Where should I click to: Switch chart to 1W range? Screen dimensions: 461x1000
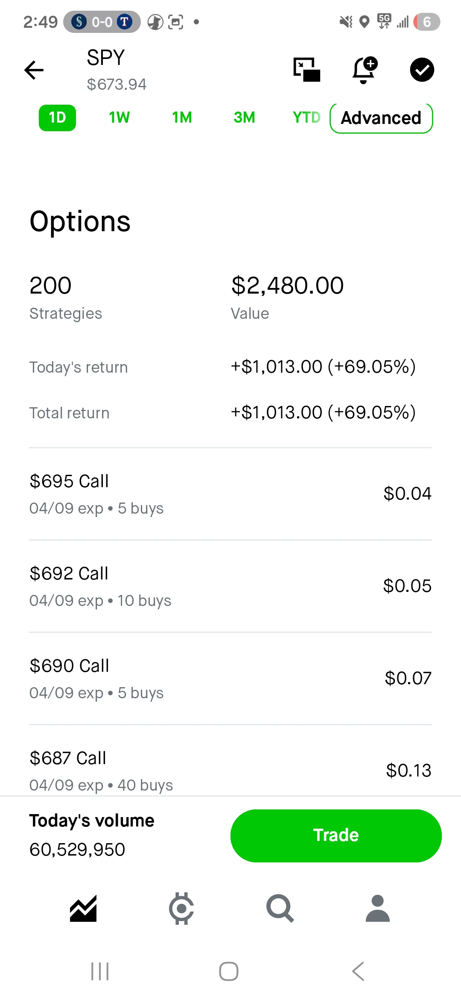tap(119, 118)
